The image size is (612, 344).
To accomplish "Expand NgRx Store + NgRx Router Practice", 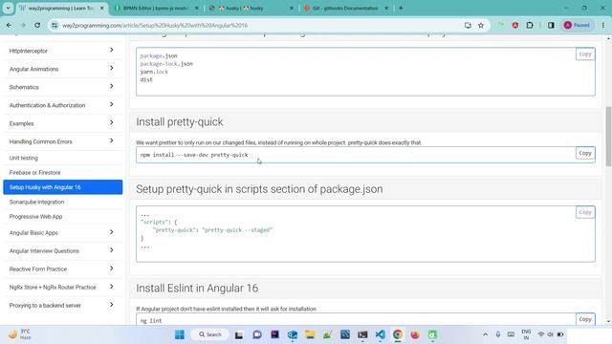I will [x=62, y=287].
